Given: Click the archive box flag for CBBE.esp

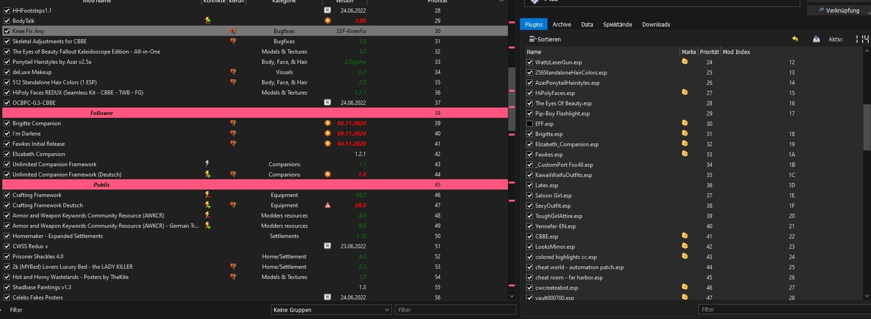Looking at the screenshot, I should [685, 236].
